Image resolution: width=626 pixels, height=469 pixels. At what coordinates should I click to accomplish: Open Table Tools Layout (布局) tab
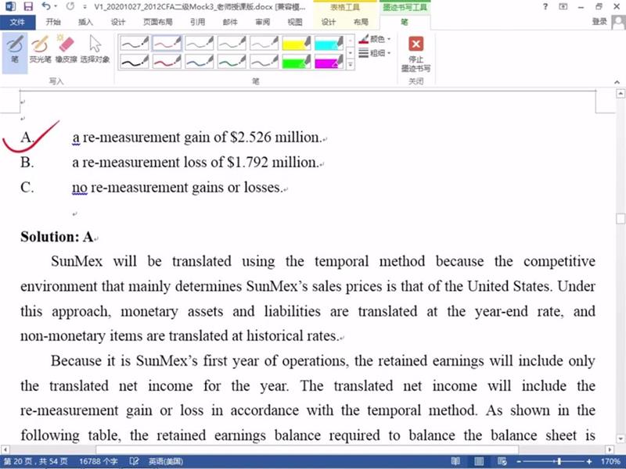pos(361,22)
